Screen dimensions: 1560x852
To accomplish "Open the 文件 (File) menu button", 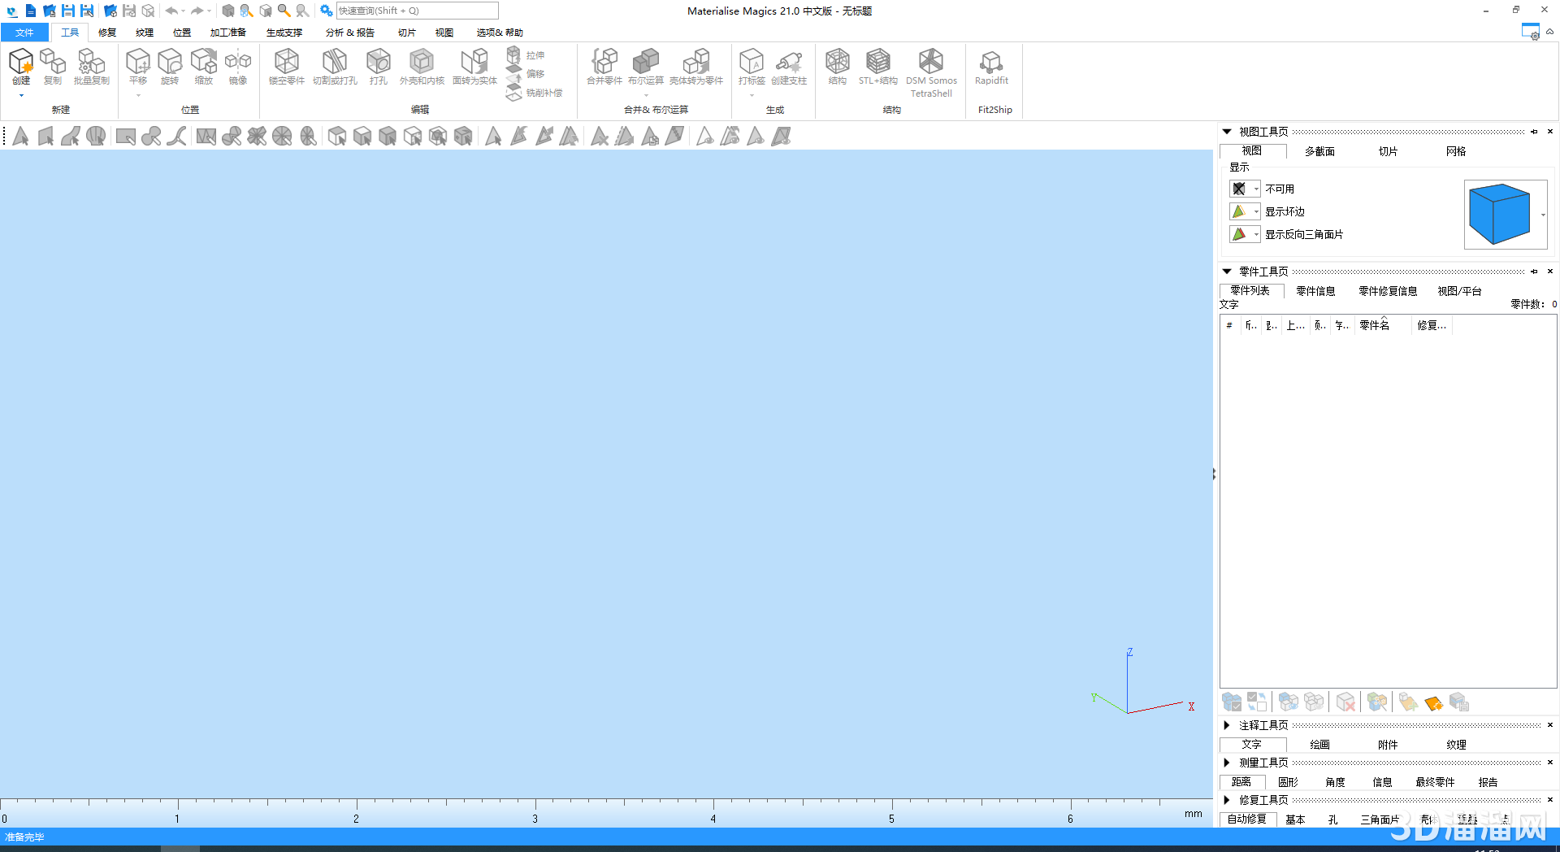I will pyautogui.click(x=24, y=33).
